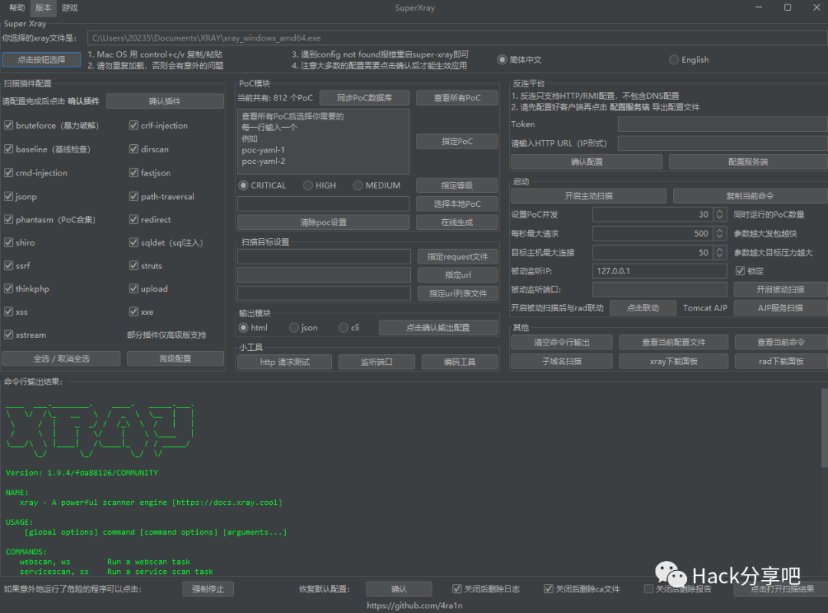Click 全选 / 取消全选 button
This screenshot has height=613, width=828.
[61, 359]
